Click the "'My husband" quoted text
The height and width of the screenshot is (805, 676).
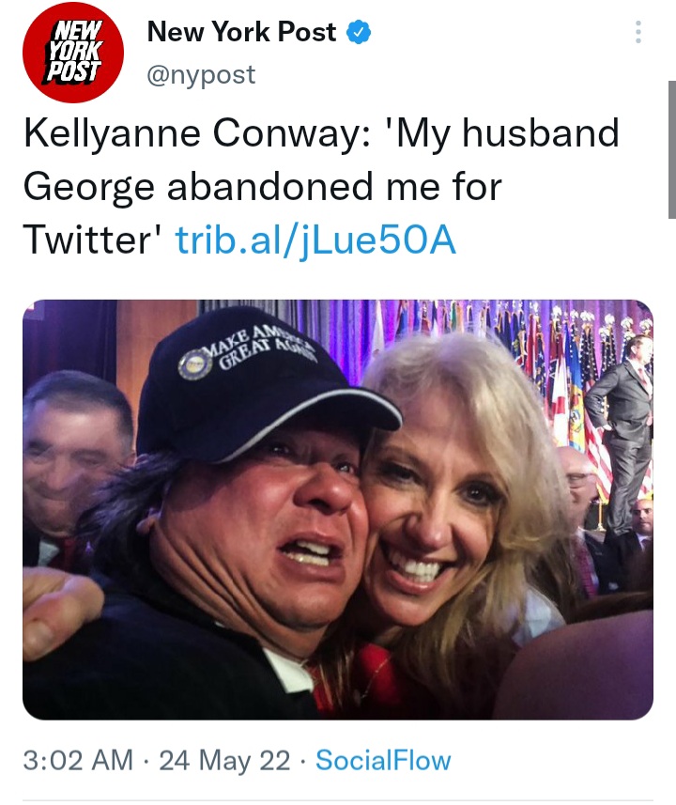click(508, 133)
